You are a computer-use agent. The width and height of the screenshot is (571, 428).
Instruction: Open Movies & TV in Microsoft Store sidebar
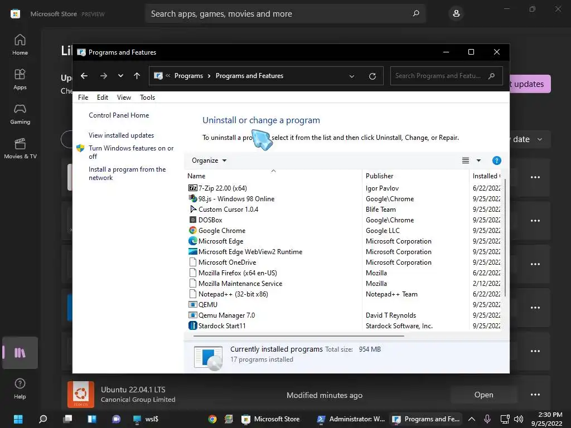point(20,148)
